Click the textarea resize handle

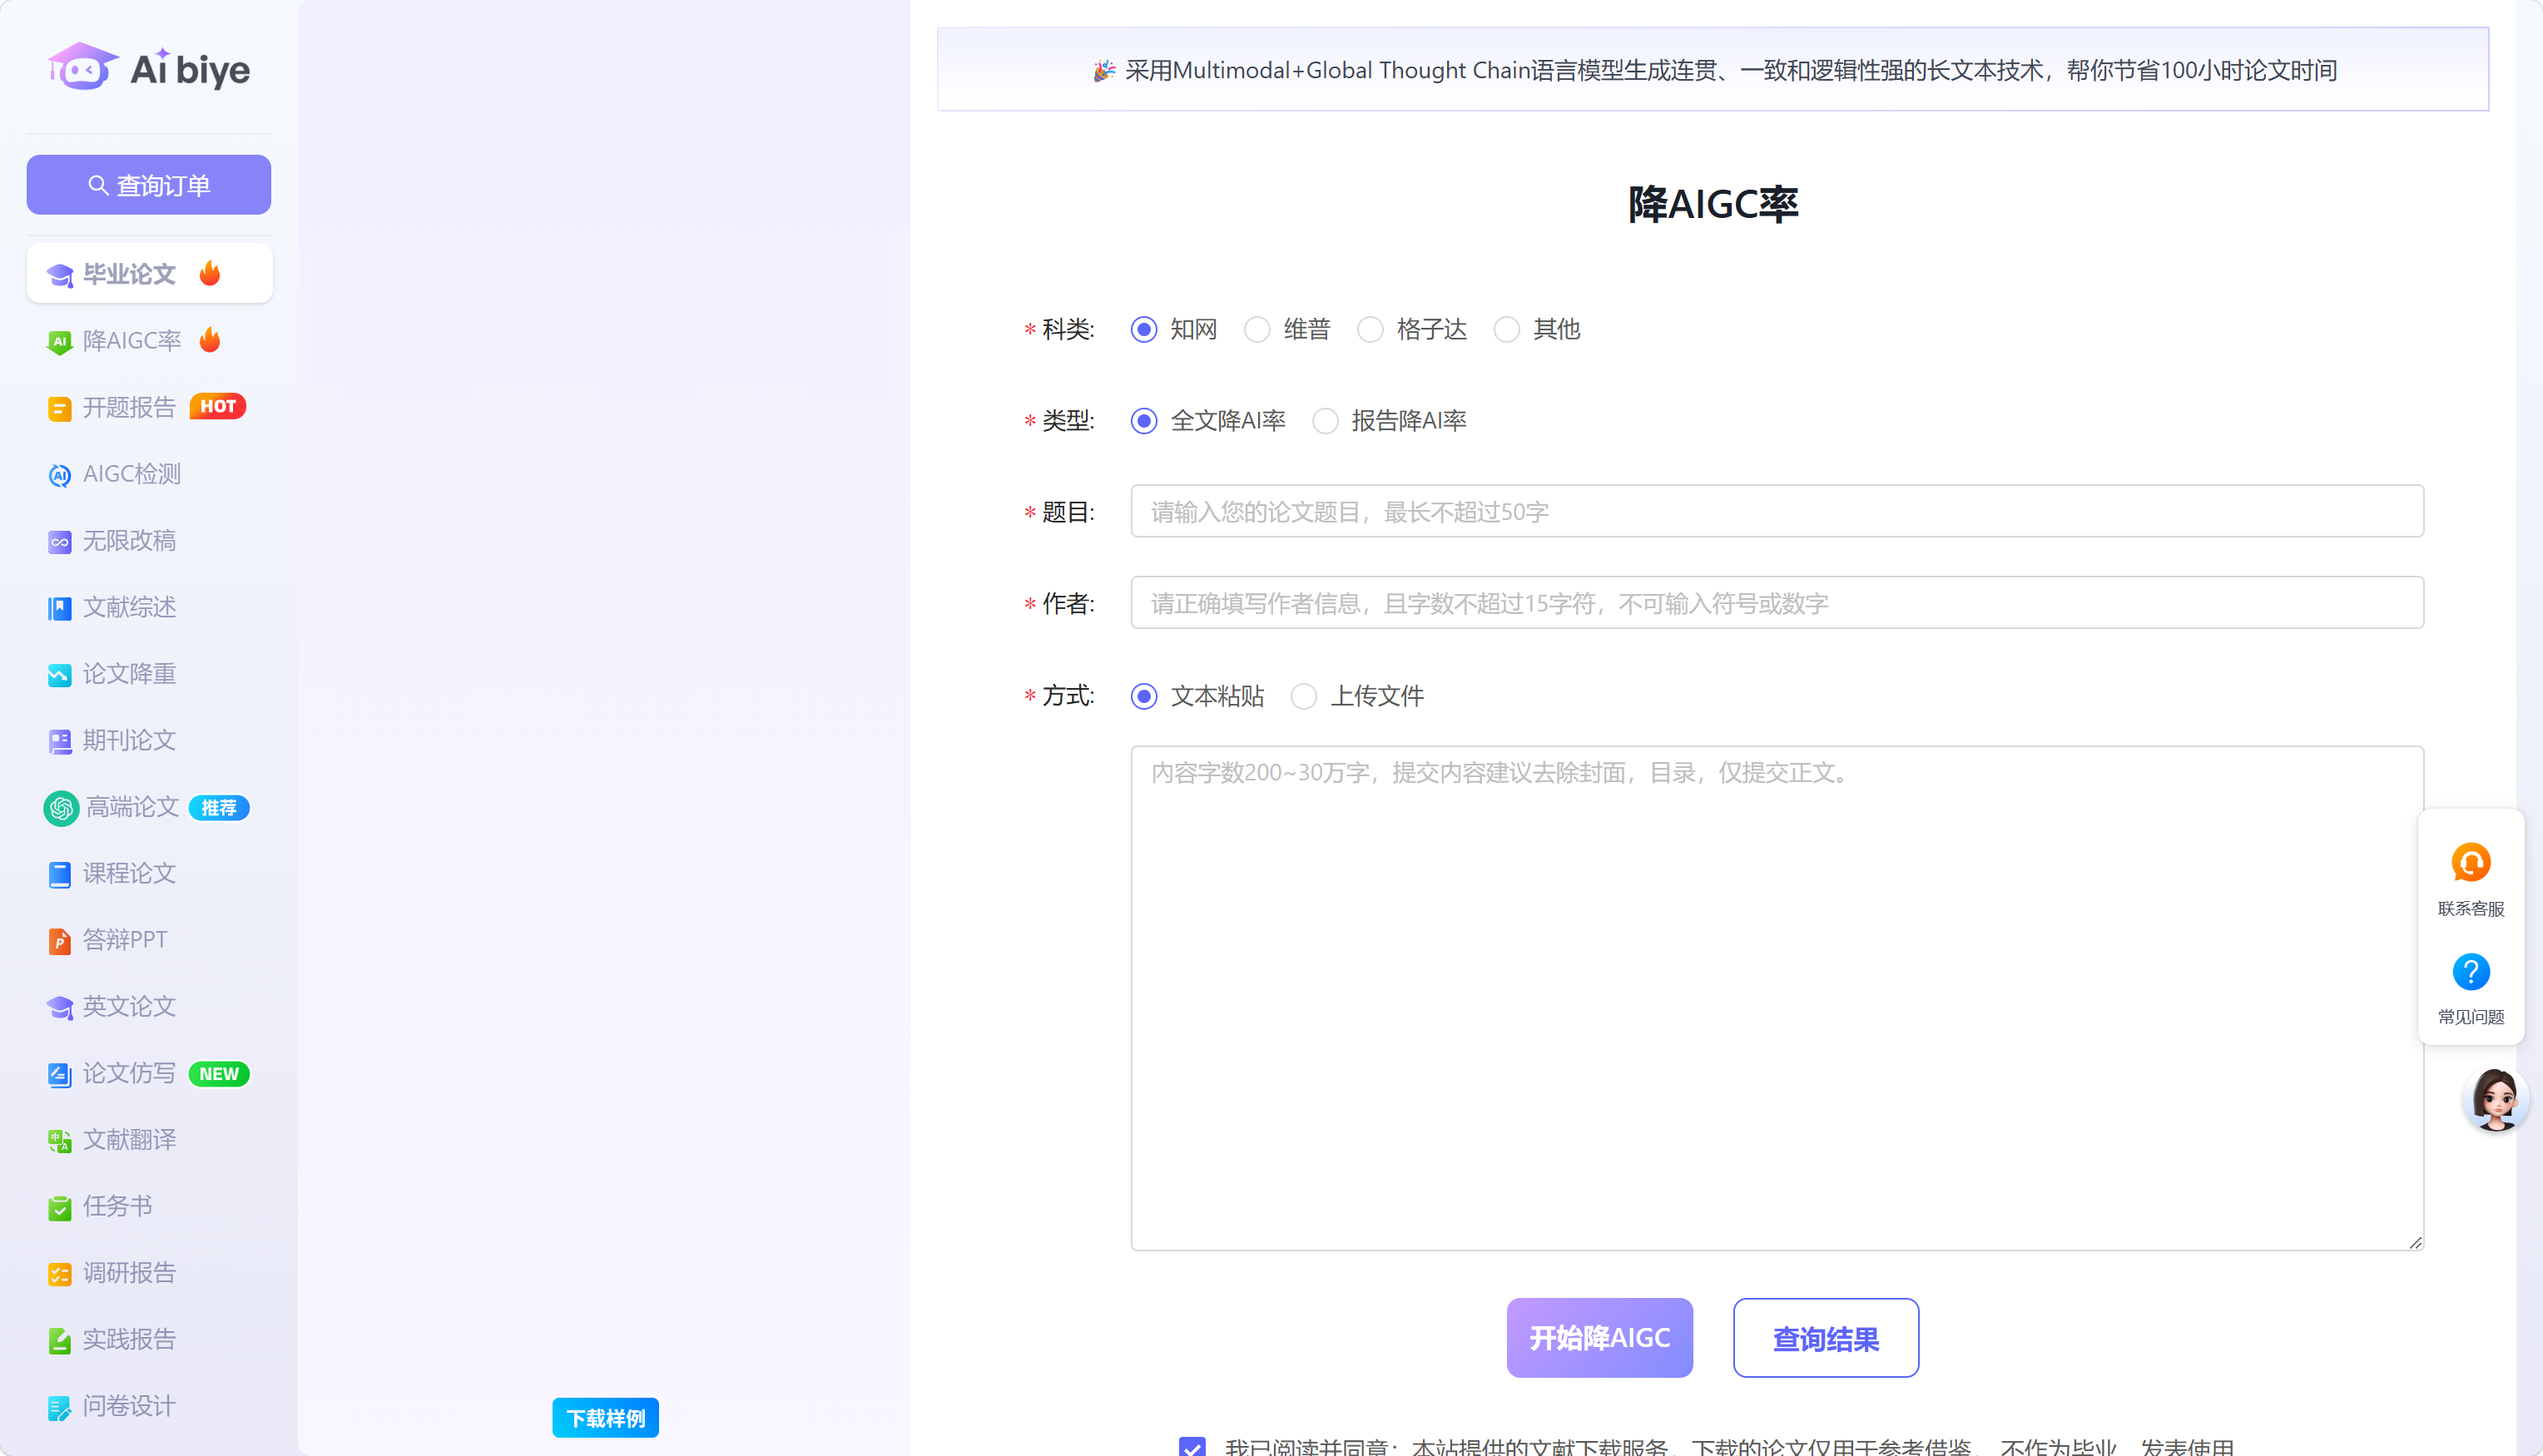click(x=2415, y=1242)
